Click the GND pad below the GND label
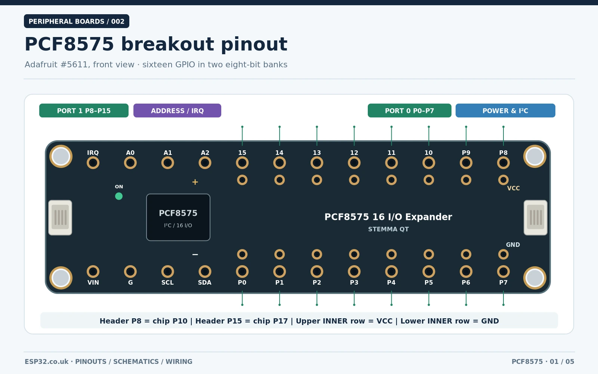Image resolution: width=598 pixels, height=374 pixels. point(503,254)
